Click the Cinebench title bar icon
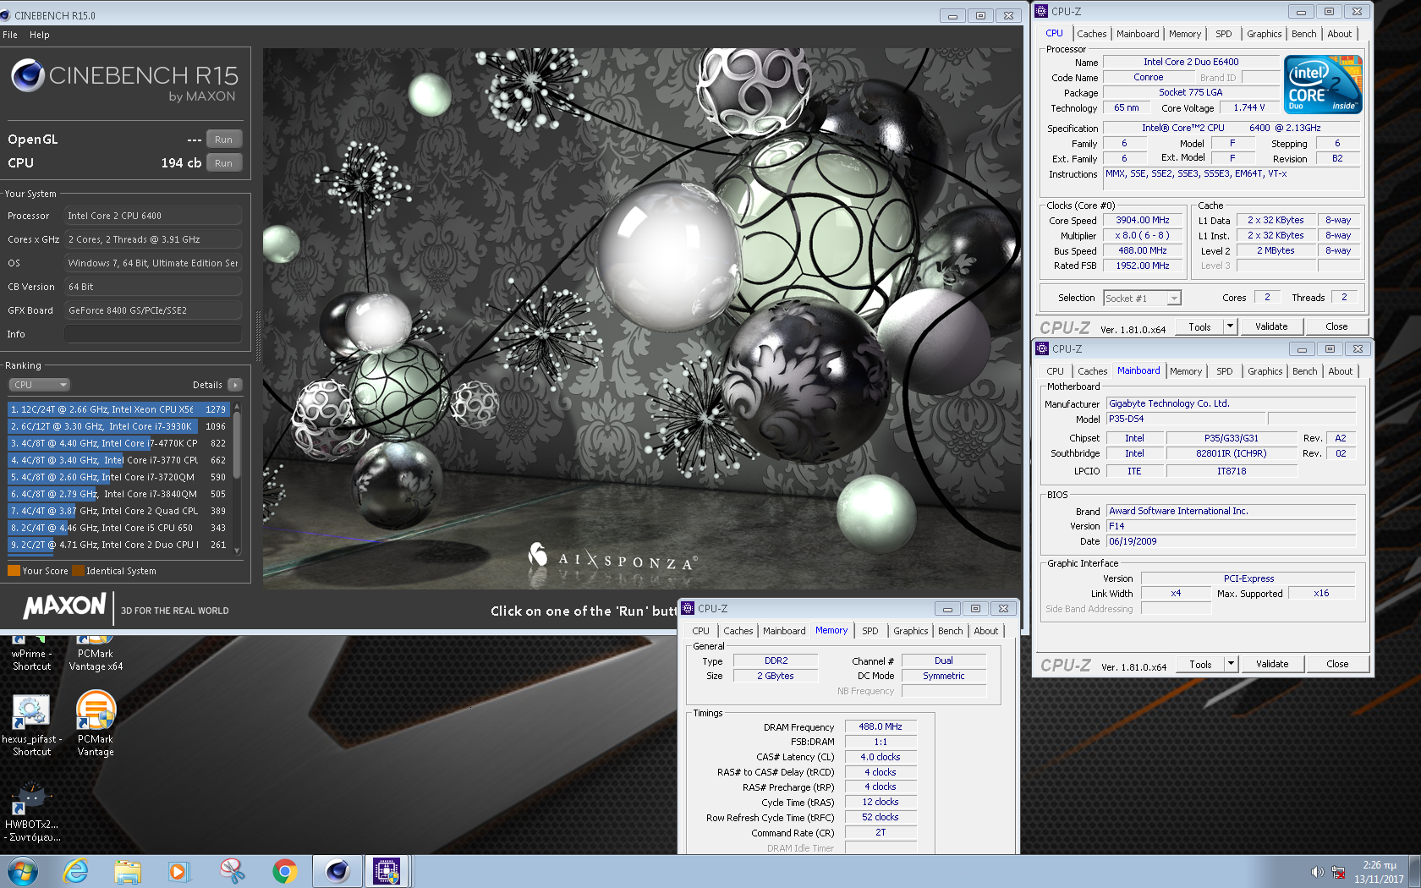1421x888 pixels. (x=6, y=15)
